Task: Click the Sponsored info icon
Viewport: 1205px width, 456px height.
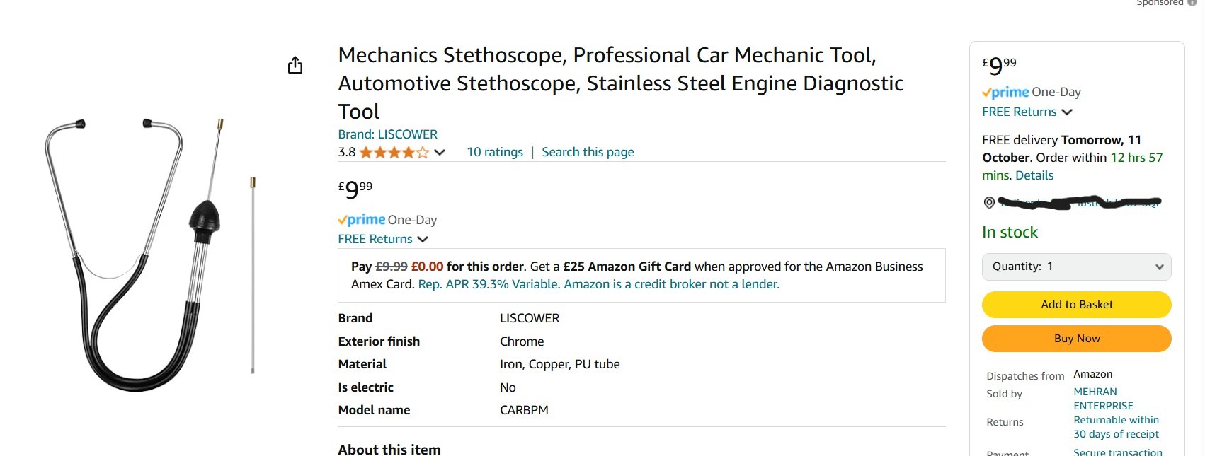Action: (1192, 3)
